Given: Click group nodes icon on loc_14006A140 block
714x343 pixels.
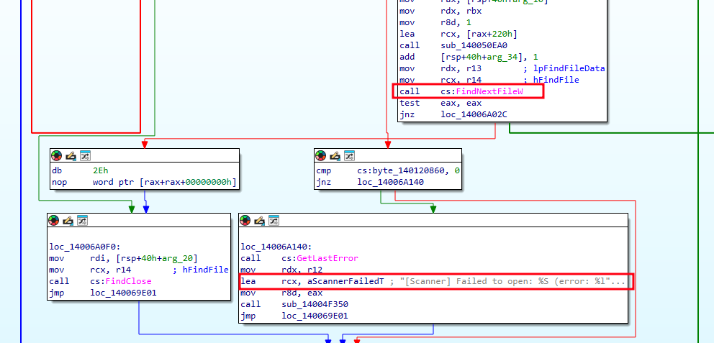Looking at the screenshot, I should [x=274, y=220].
